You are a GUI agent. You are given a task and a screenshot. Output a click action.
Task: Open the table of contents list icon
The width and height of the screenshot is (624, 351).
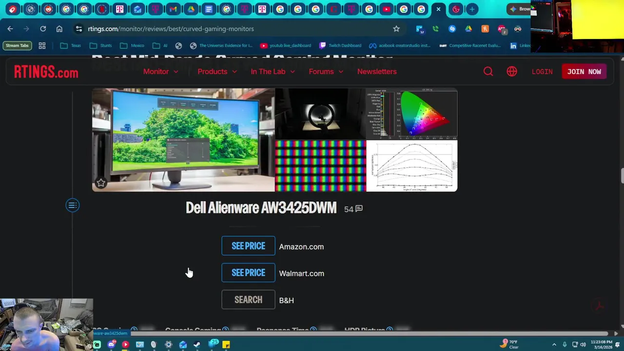pos(72,205)
